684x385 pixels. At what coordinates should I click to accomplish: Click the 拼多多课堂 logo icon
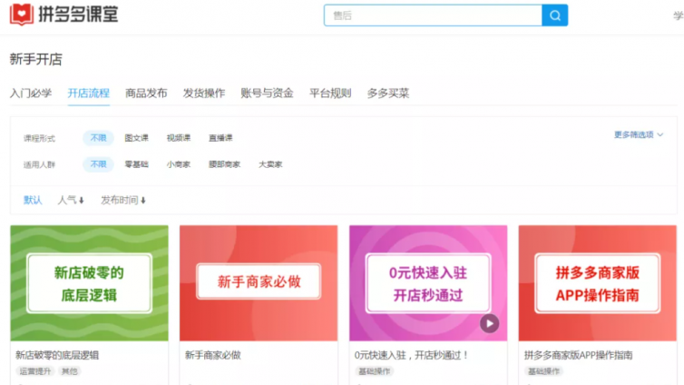(22, 15)
